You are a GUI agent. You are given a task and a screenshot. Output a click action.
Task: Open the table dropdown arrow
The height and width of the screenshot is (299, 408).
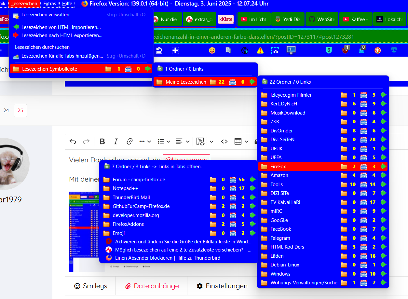point(247,142)
